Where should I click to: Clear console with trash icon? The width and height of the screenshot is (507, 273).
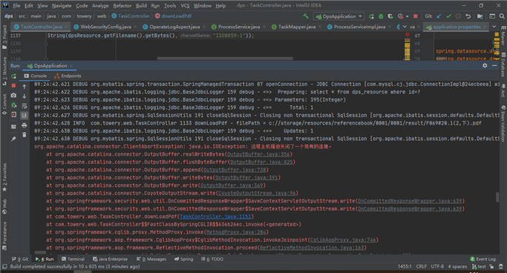24,135
